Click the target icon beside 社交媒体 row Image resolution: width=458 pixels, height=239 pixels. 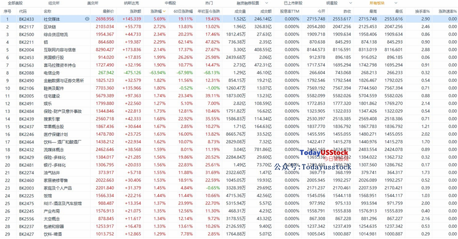click(87, 19)
